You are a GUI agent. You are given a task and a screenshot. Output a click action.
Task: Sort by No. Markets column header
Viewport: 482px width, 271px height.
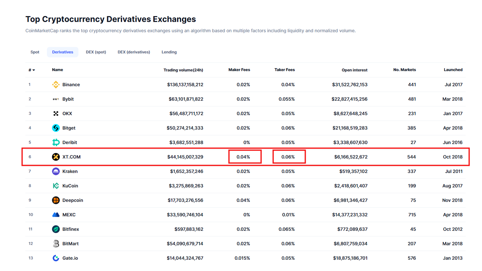tap(404, 70)
